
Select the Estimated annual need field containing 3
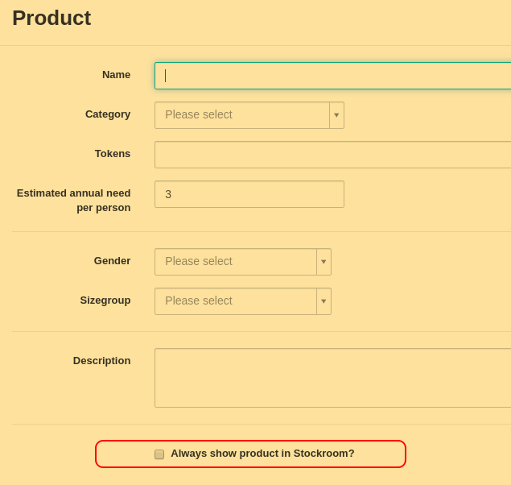(x=249, y=194)
